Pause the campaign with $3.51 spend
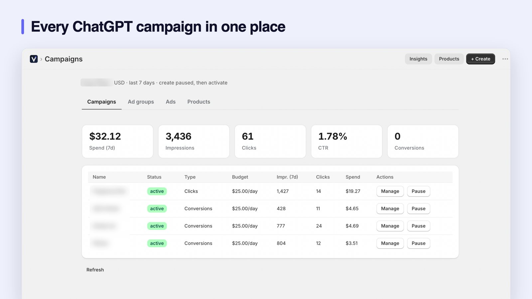Screen dimensions: 532x299 [x=418, y=243]
